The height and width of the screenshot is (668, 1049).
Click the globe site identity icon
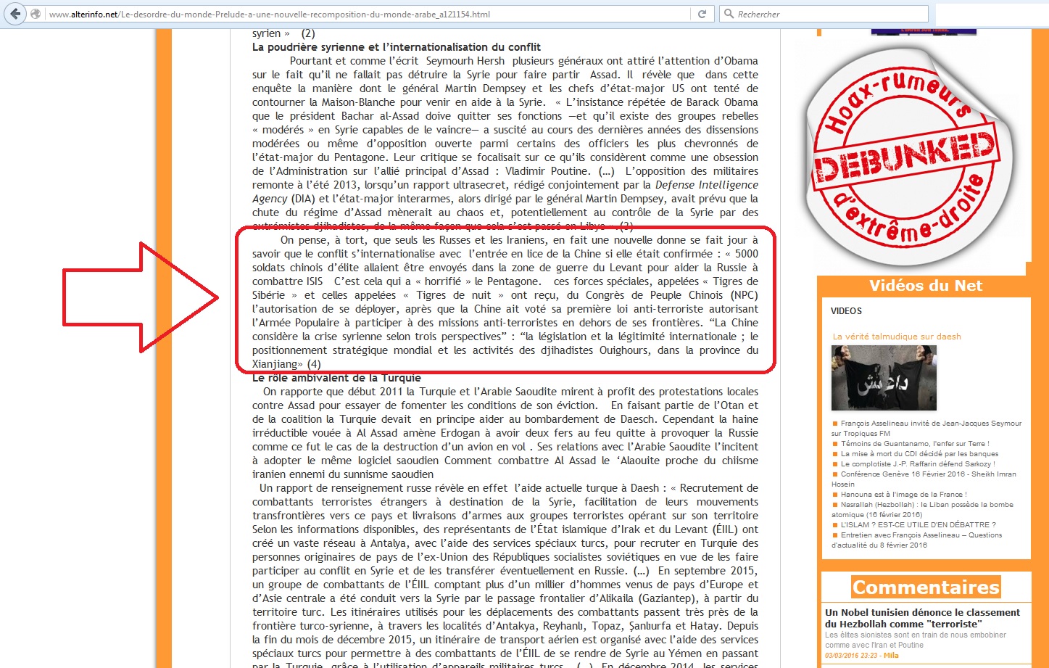pos(36,14)
